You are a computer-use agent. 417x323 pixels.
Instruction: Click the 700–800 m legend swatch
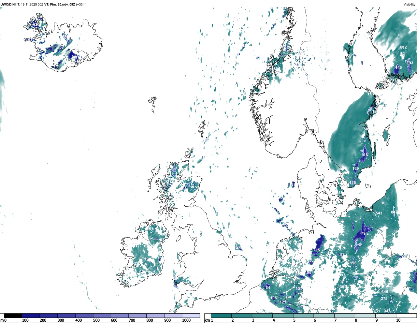click(x=137, y=316)
